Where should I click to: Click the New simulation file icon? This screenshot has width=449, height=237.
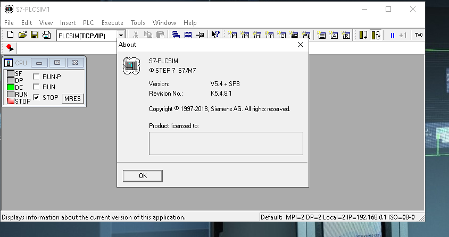click(11, 35)
